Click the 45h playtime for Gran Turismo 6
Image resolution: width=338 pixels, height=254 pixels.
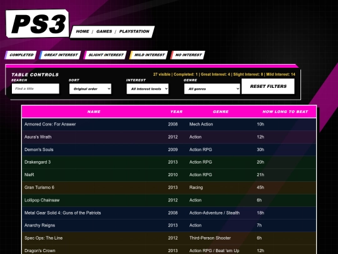(x=260, y=188)
